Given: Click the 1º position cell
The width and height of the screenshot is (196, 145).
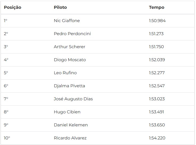Looking at the screenshot, I should point(6,21).
